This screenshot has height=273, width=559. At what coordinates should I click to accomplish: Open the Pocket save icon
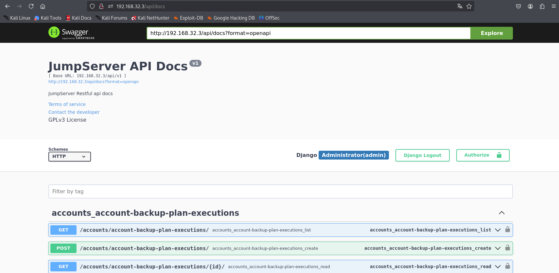click(518, 6)
